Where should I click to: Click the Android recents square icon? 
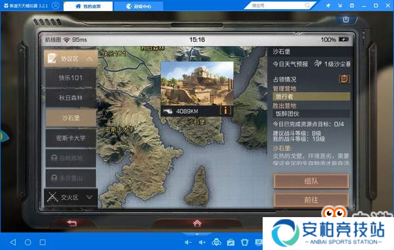pyautogui.click(x=43, y=242)
